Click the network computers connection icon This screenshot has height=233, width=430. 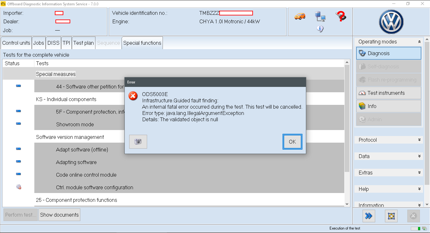tap(320, 16)
